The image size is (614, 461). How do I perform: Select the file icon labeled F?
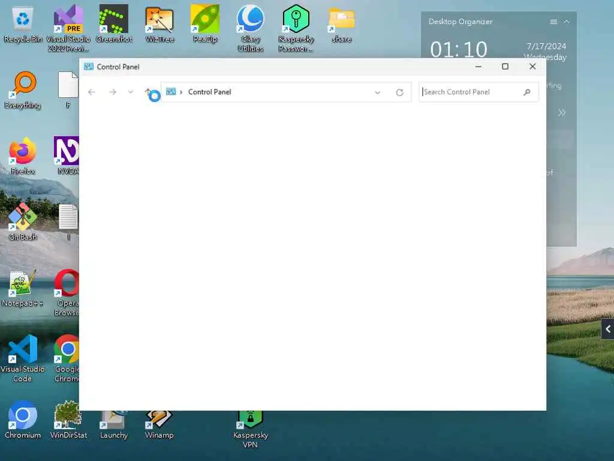pos(68,90)
